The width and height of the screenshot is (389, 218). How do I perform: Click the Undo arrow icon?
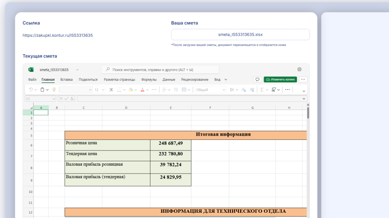coord(31,90)
